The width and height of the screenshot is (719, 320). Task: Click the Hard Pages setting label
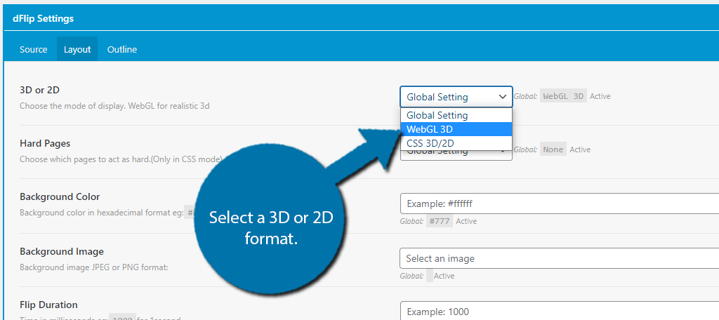point(45,143)
